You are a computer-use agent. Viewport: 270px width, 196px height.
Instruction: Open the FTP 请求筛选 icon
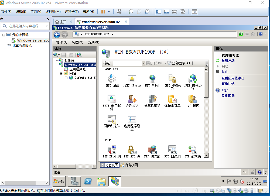tap(193, 150)
